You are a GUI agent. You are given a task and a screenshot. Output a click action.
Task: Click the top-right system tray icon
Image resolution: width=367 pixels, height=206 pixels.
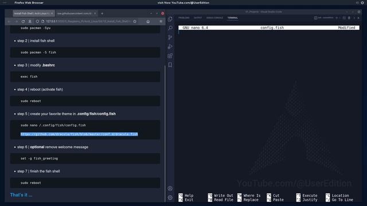pos(362,3)
